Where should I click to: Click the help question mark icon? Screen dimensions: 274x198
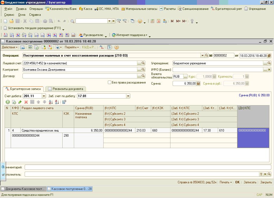click(117, 47)
